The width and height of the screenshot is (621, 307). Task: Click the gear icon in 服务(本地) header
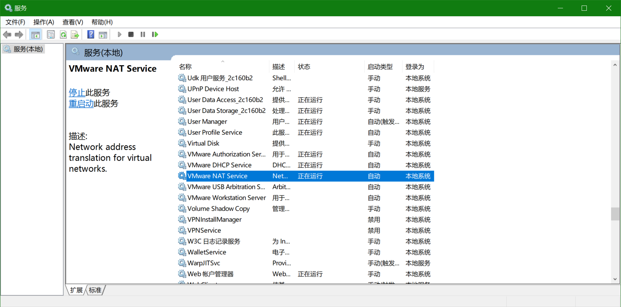76,52
